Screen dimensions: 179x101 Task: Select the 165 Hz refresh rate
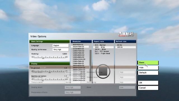click(x=126, y=47)
